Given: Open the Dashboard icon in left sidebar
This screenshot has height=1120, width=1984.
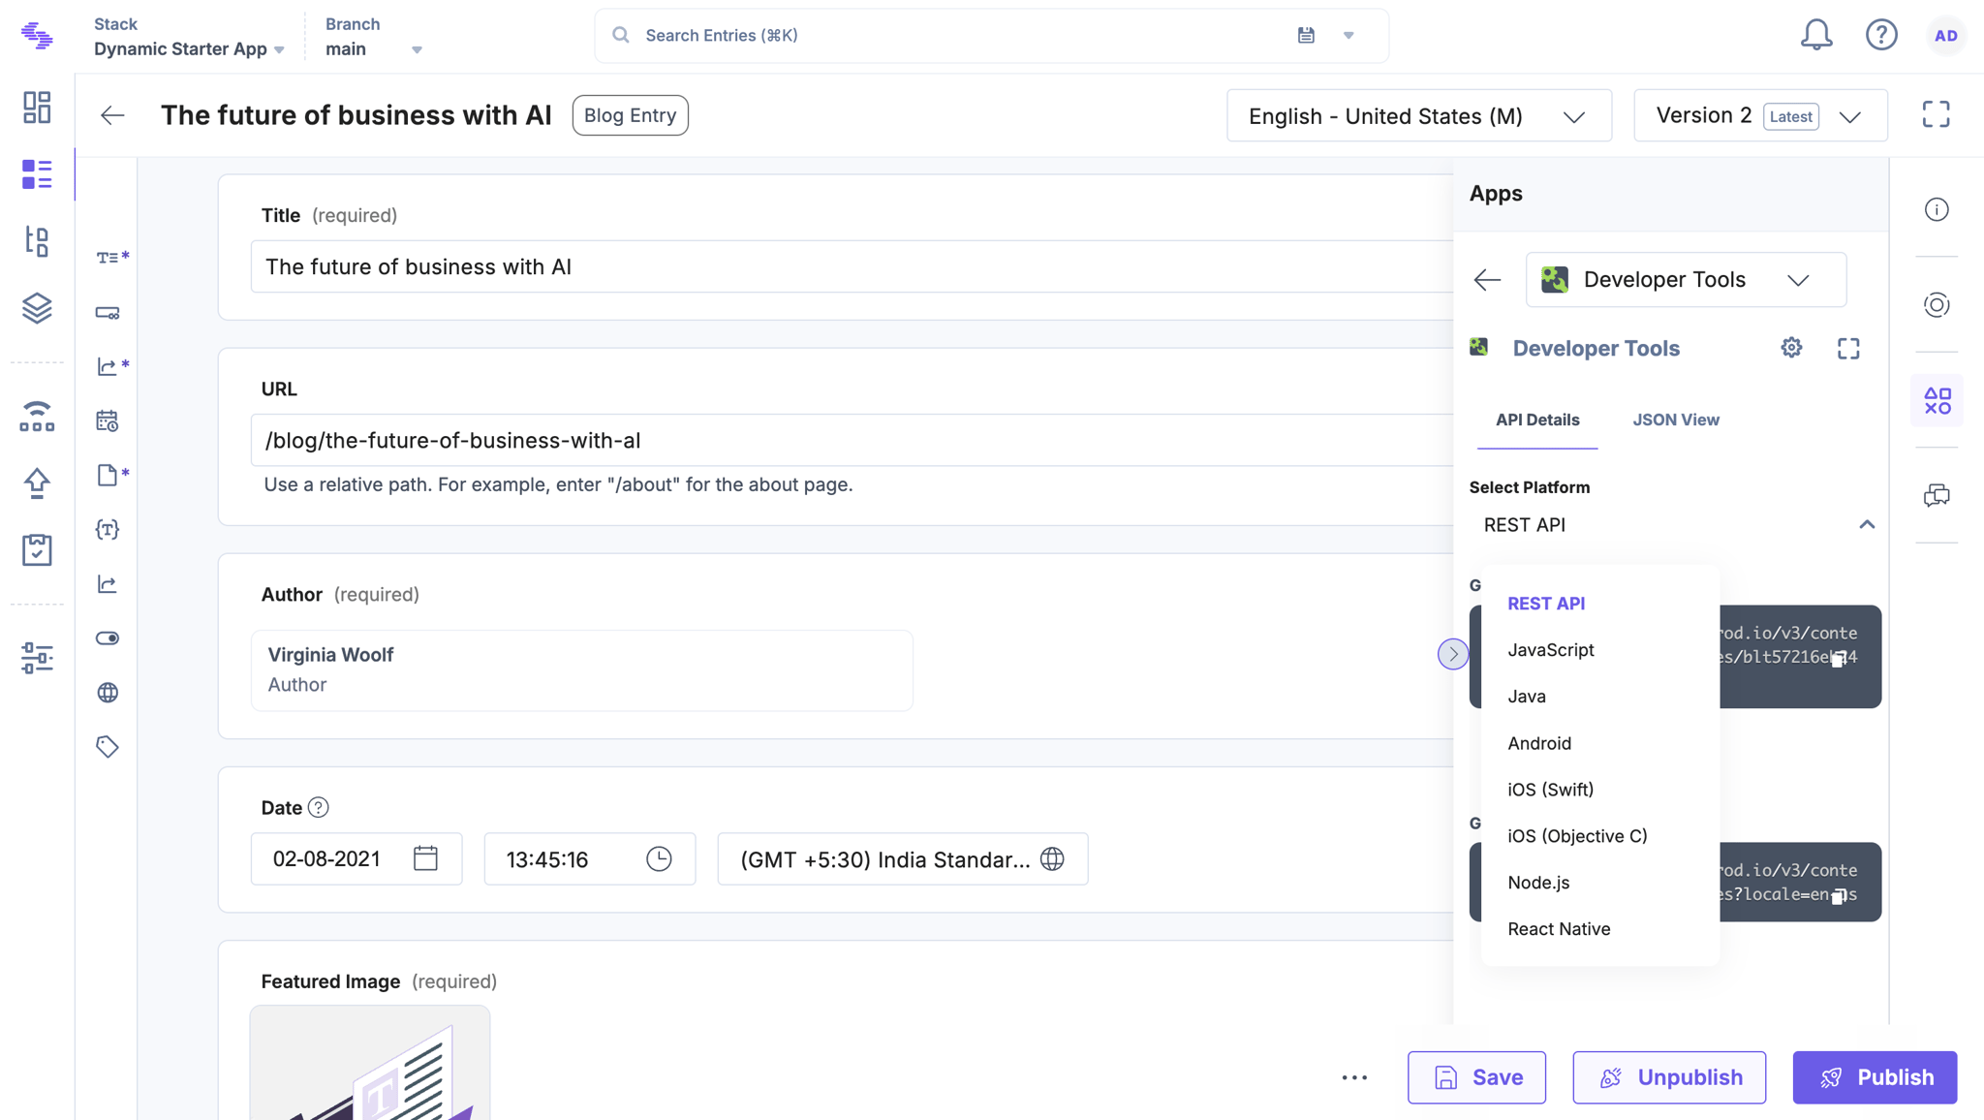Looking at the screenshot, I should click(37, 107).
